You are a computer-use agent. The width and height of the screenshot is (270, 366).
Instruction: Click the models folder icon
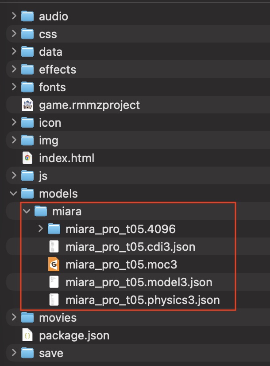tap(27, 194)
